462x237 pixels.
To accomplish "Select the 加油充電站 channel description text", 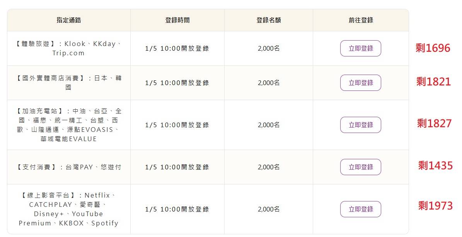I will [69, 125].
